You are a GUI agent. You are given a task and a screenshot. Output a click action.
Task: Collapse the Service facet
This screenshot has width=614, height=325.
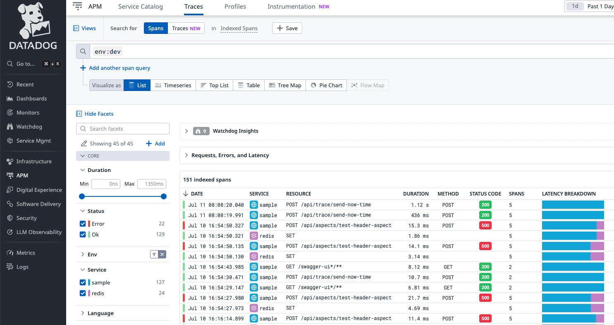click(x=82, y=270)
